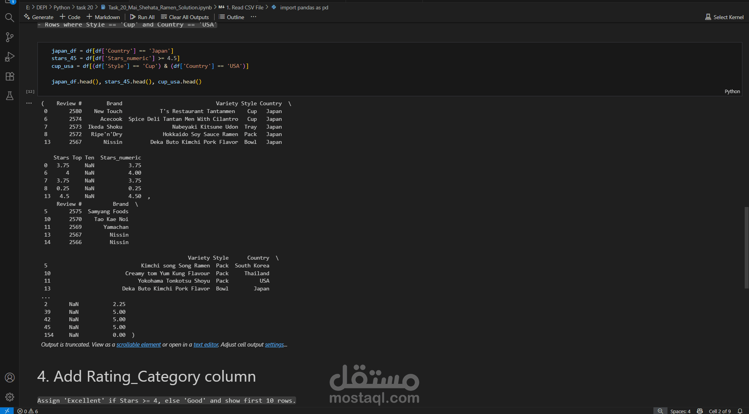This screenshot has width=749, height=414.
Task: Open the Testing flask view
Action: (x=10, y=96)
